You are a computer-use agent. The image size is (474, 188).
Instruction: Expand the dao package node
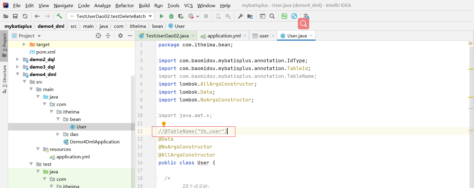pyautogui.click(x=58, y=134)
